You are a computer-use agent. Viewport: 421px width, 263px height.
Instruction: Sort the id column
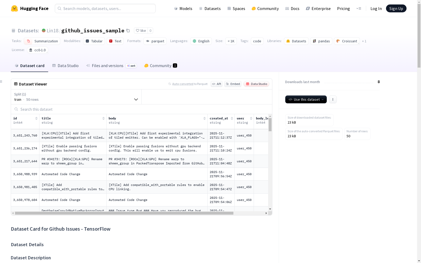[36, 118]
